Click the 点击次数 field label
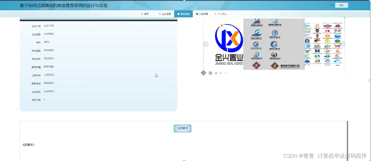 click(x=36, y=100)
